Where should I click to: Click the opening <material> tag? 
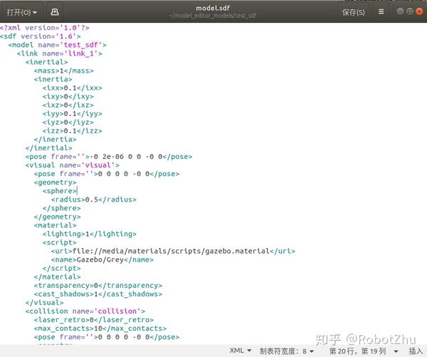click(55, 225)
